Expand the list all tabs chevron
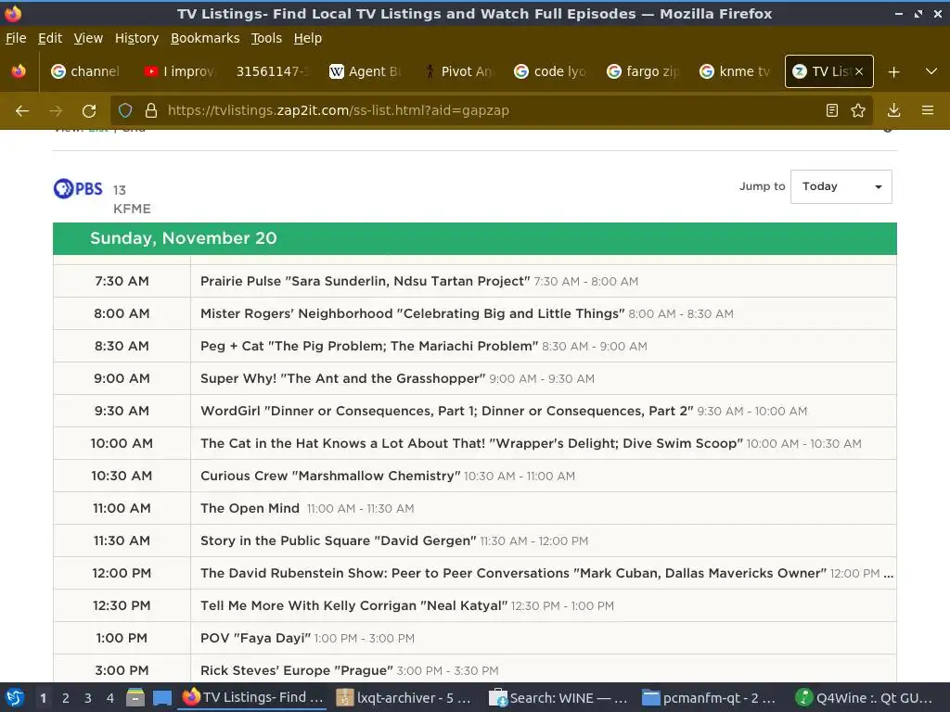 click(931, 71)
